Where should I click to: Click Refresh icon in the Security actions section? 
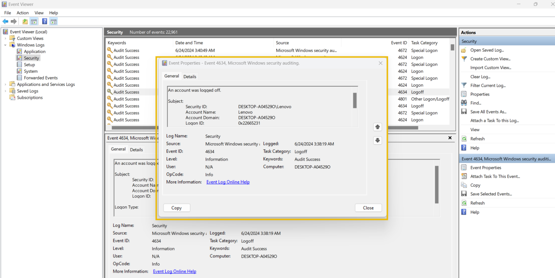[x=464, y=139]
